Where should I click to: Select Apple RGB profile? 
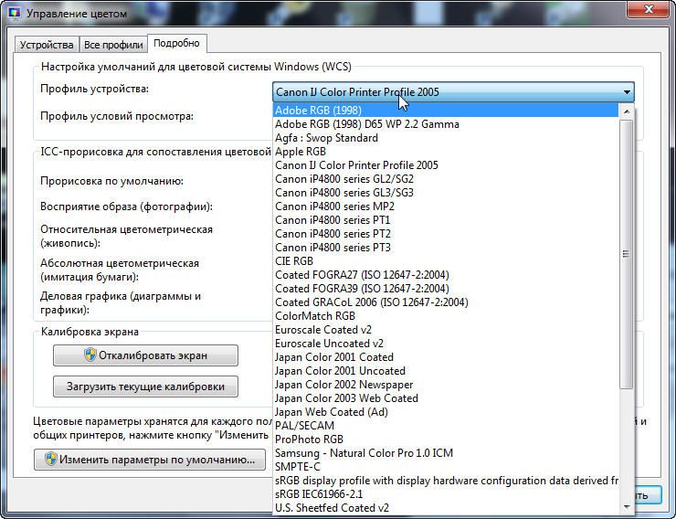coord(446,152)
